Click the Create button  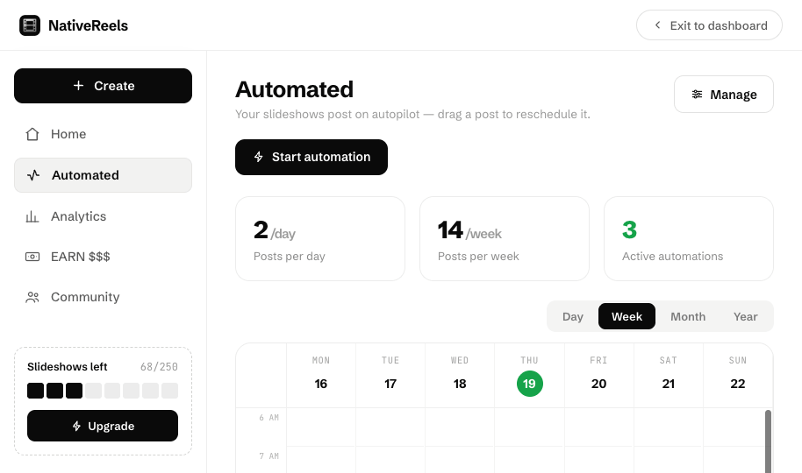coord(103,86)
